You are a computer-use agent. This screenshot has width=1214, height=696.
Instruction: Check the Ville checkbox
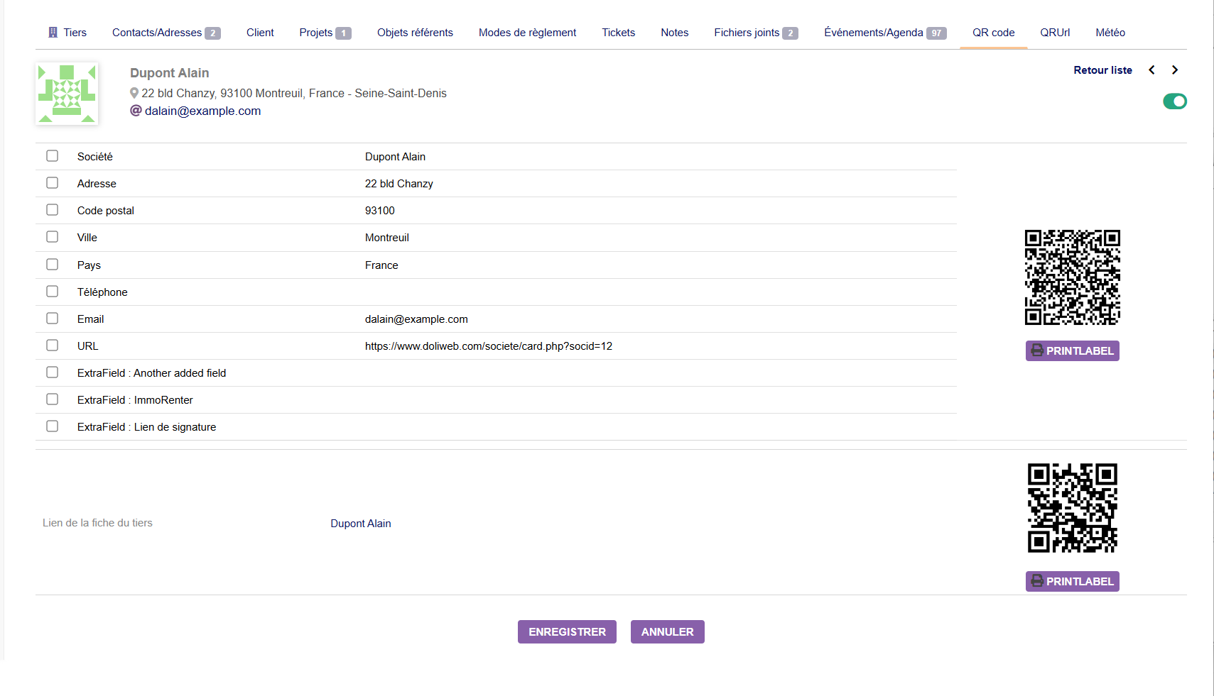[x=53, y=237]
